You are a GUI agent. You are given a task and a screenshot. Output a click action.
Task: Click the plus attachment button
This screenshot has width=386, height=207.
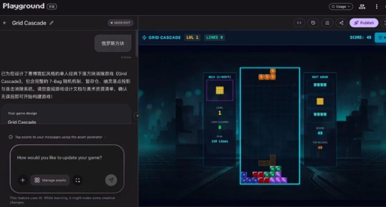coord(23,180)
